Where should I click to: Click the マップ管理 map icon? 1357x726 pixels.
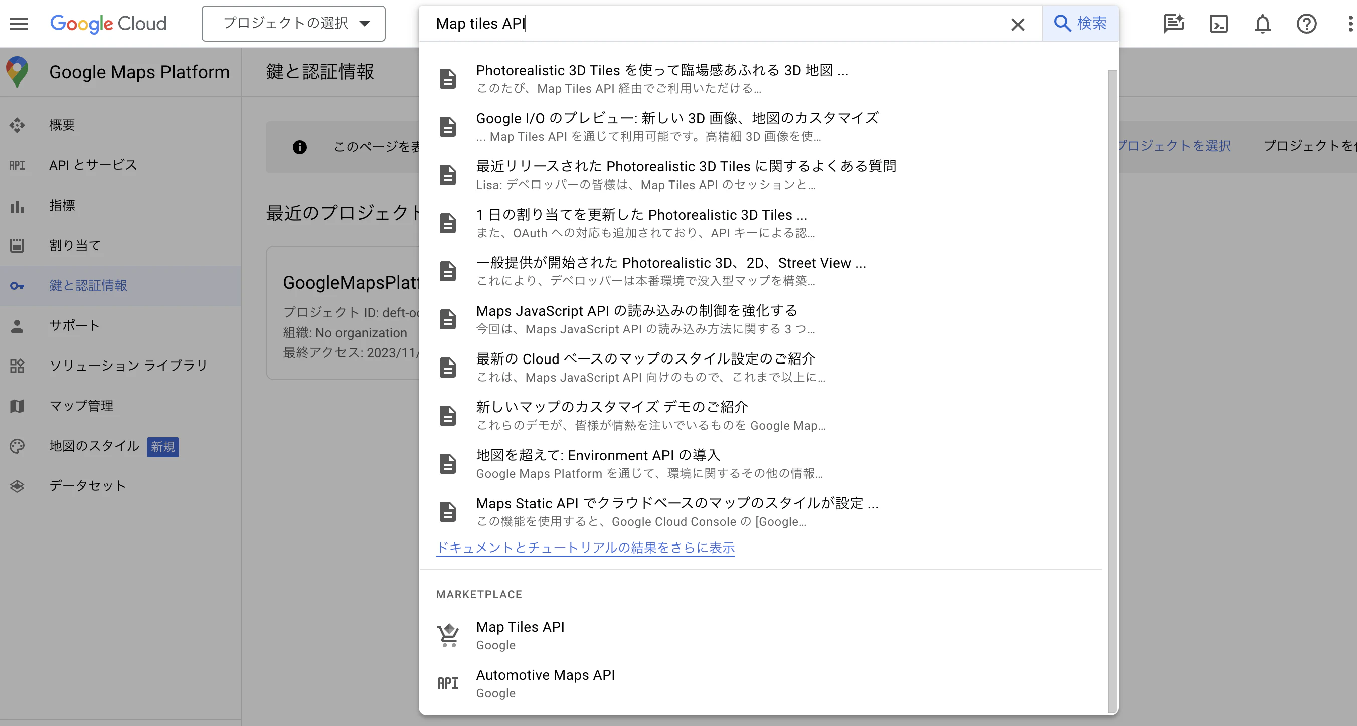pyautogui.click(x=17, y=406)
